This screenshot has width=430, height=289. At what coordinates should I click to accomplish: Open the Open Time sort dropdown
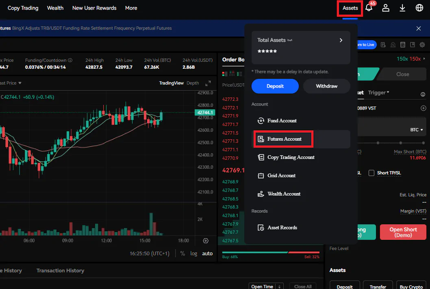pyautogui.click(x=266, y=286)
